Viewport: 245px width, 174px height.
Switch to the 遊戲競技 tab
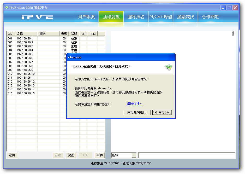coord(186,17)
